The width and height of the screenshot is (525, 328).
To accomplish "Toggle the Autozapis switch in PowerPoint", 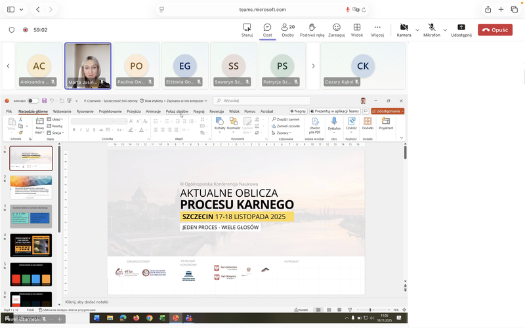I will (33, 101).
